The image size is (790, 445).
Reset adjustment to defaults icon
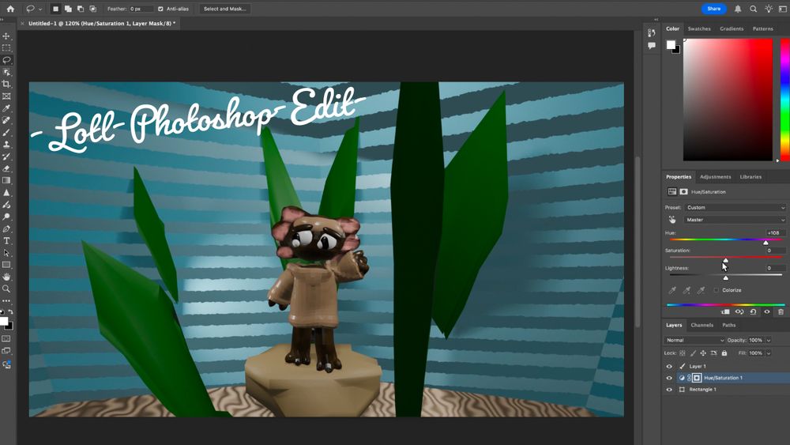tap(753, 312)
